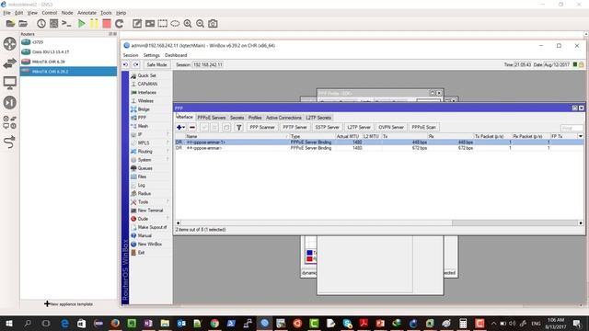This screenshot has height=331, width=589.
Task: Open the Annotate menu in GNS3
Action: point(87,13)
